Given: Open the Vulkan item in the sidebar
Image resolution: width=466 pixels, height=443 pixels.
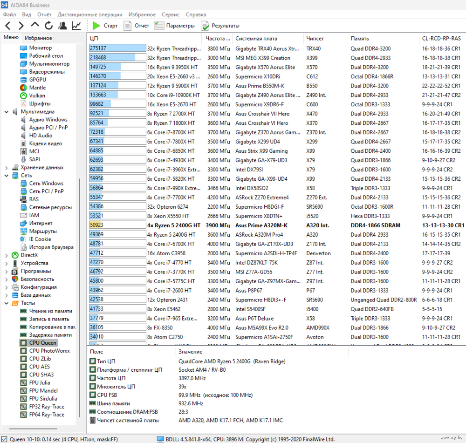Looking at the screenshot, I should point(37,95).
